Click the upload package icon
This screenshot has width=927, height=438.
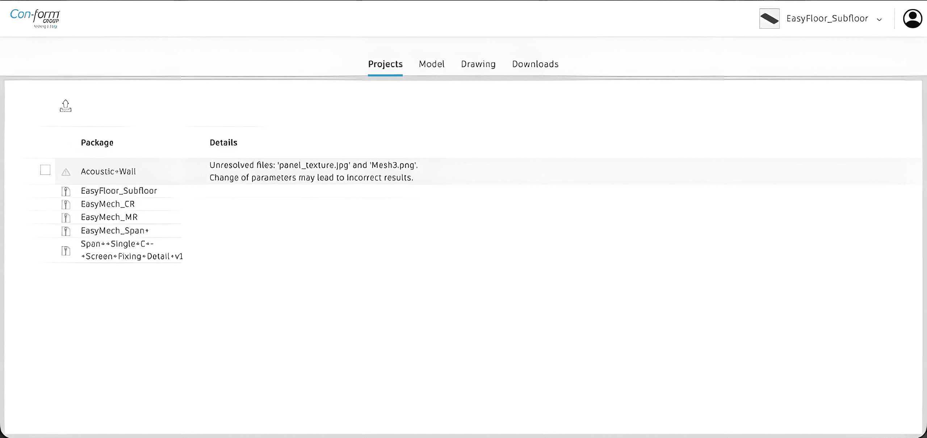[66, 106]
